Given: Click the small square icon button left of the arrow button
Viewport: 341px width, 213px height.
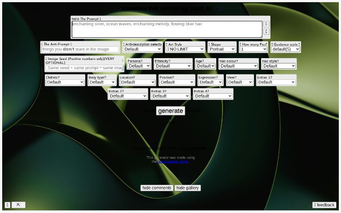Looking at the screenshot, I should click(x=8, y=205).
